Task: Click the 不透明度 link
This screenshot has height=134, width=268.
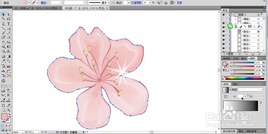Action: pos(136,3)
